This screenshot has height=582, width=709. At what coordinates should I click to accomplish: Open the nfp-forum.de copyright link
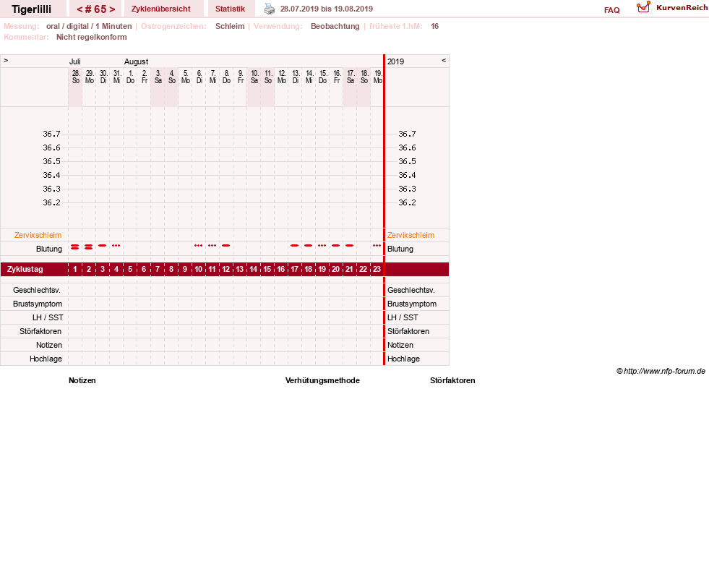click(x=661, y=371)
